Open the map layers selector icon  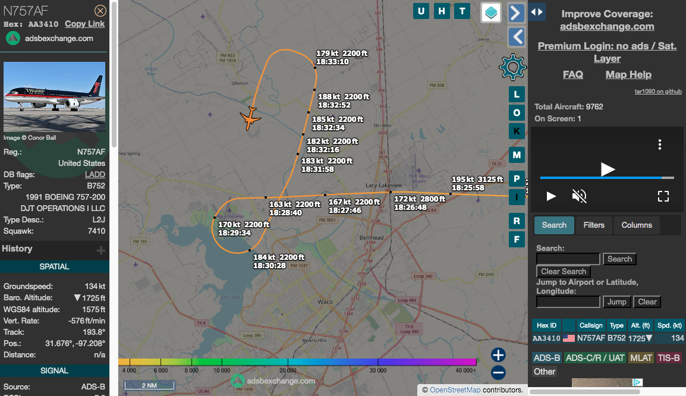tap(491, 12)
